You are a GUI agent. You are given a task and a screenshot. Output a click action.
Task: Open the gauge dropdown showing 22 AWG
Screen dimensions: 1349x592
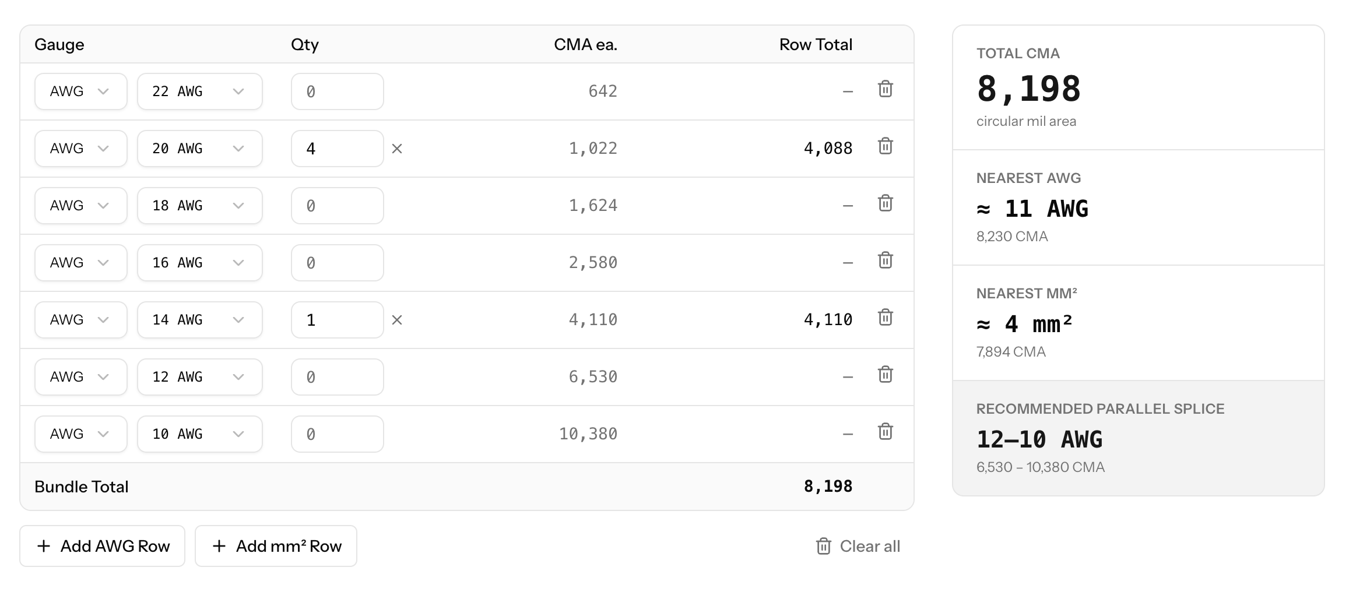coord(199,91)
